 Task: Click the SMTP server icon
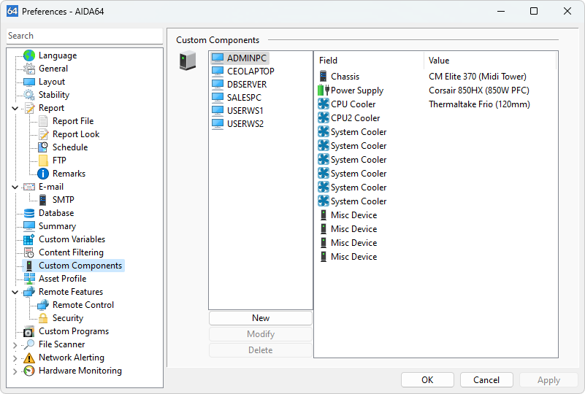click(43, 200)
